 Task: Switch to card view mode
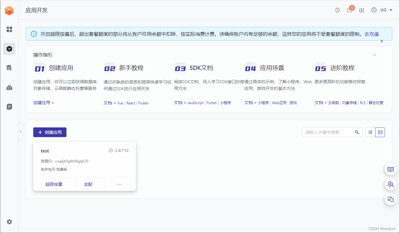[x=380, y=132]
